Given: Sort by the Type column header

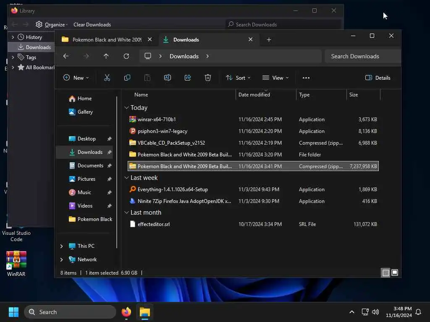Looking at the screenshot, I should (x=304, y=95).
